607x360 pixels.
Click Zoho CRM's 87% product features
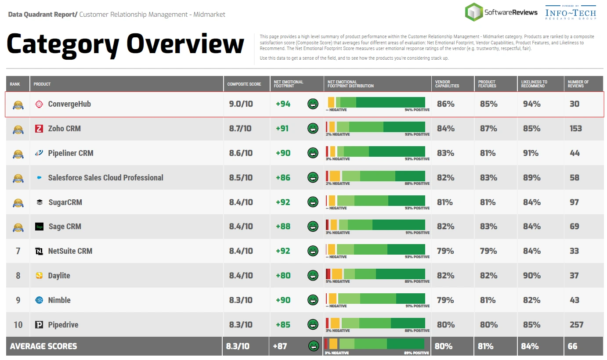(488, 129)
